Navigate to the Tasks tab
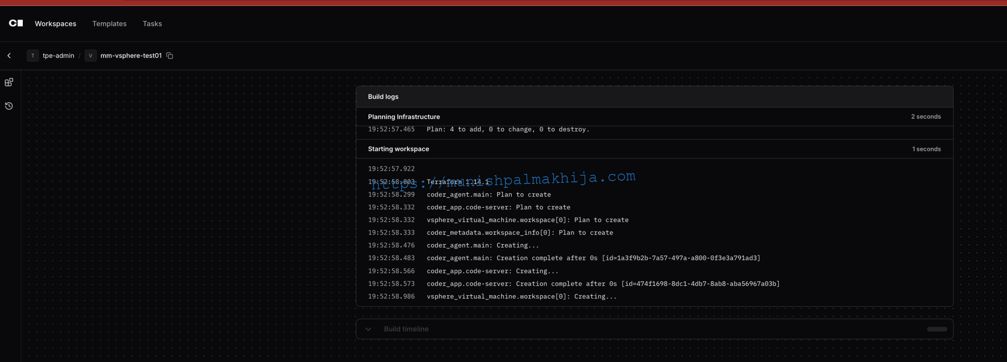 (x=152, y=24)
